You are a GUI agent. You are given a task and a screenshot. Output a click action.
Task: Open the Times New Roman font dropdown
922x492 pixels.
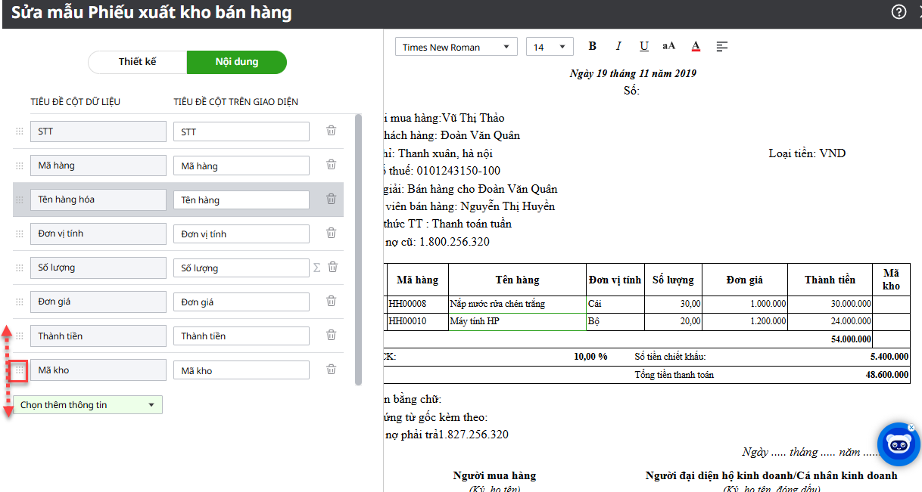456,47
